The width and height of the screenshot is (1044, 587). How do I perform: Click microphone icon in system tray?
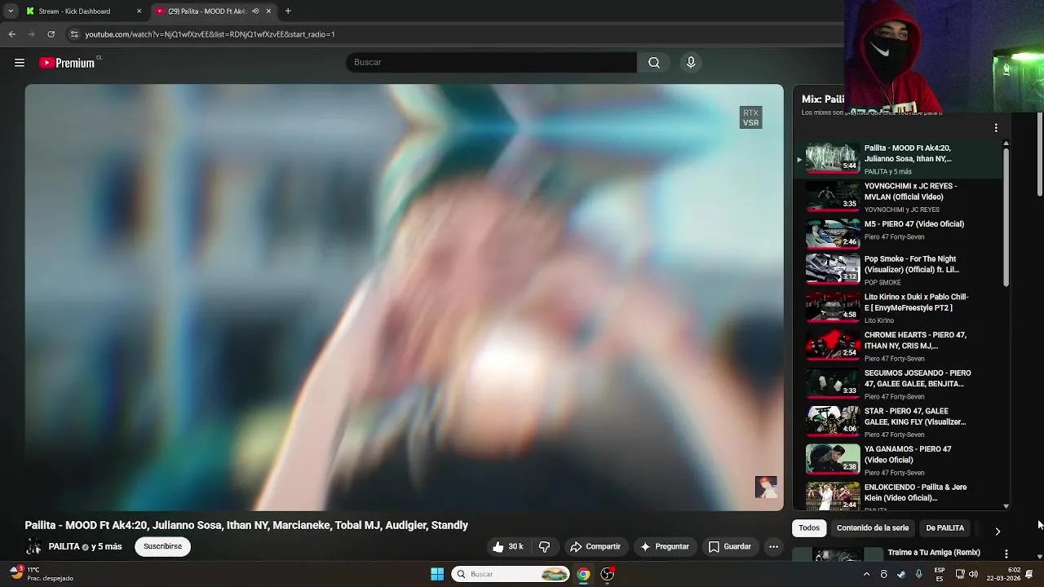pyautogui.click(x=918, y=574)
